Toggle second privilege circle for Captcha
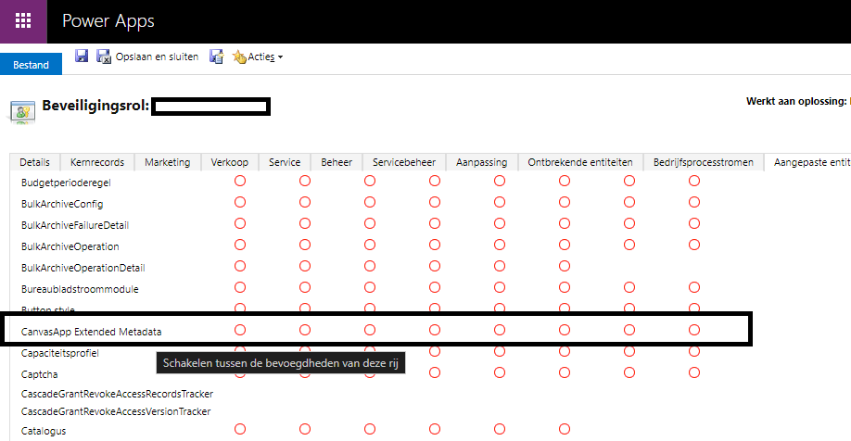The height and width of the screenshot is (441, 851). click(305, 372)
